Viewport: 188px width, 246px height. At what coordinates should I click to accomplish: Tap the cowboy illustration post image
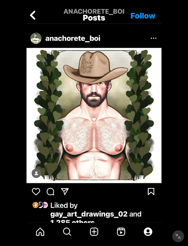[94, 115]
